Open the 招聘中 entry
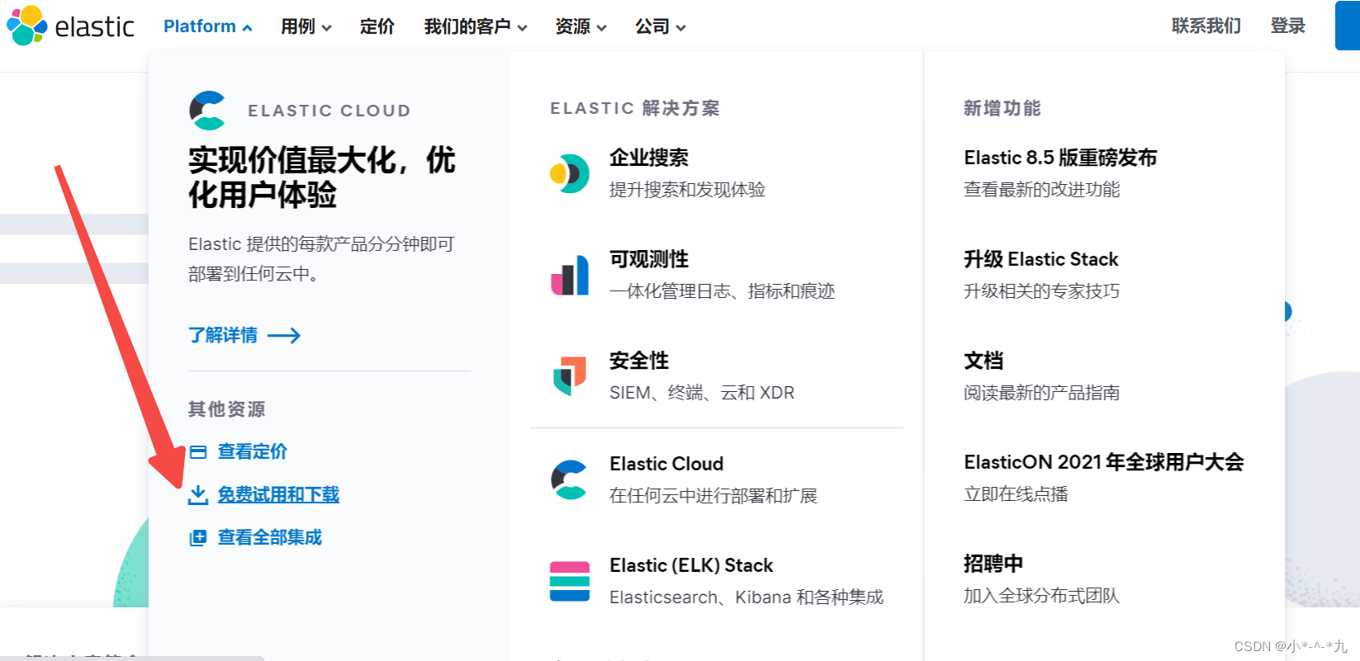 (993, 564)
